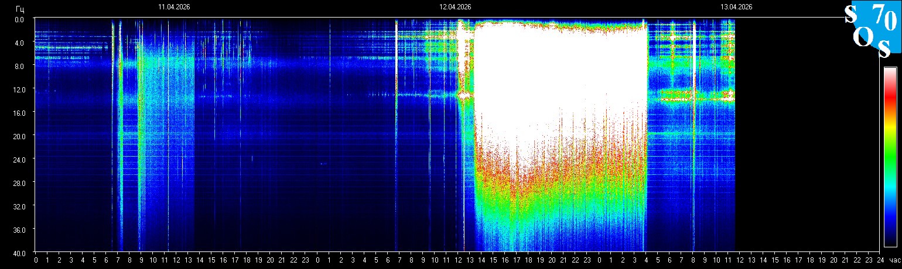Select the 12.04.2026 date label
This screenshot has width=902, height=269.
[x=455, y=7]
